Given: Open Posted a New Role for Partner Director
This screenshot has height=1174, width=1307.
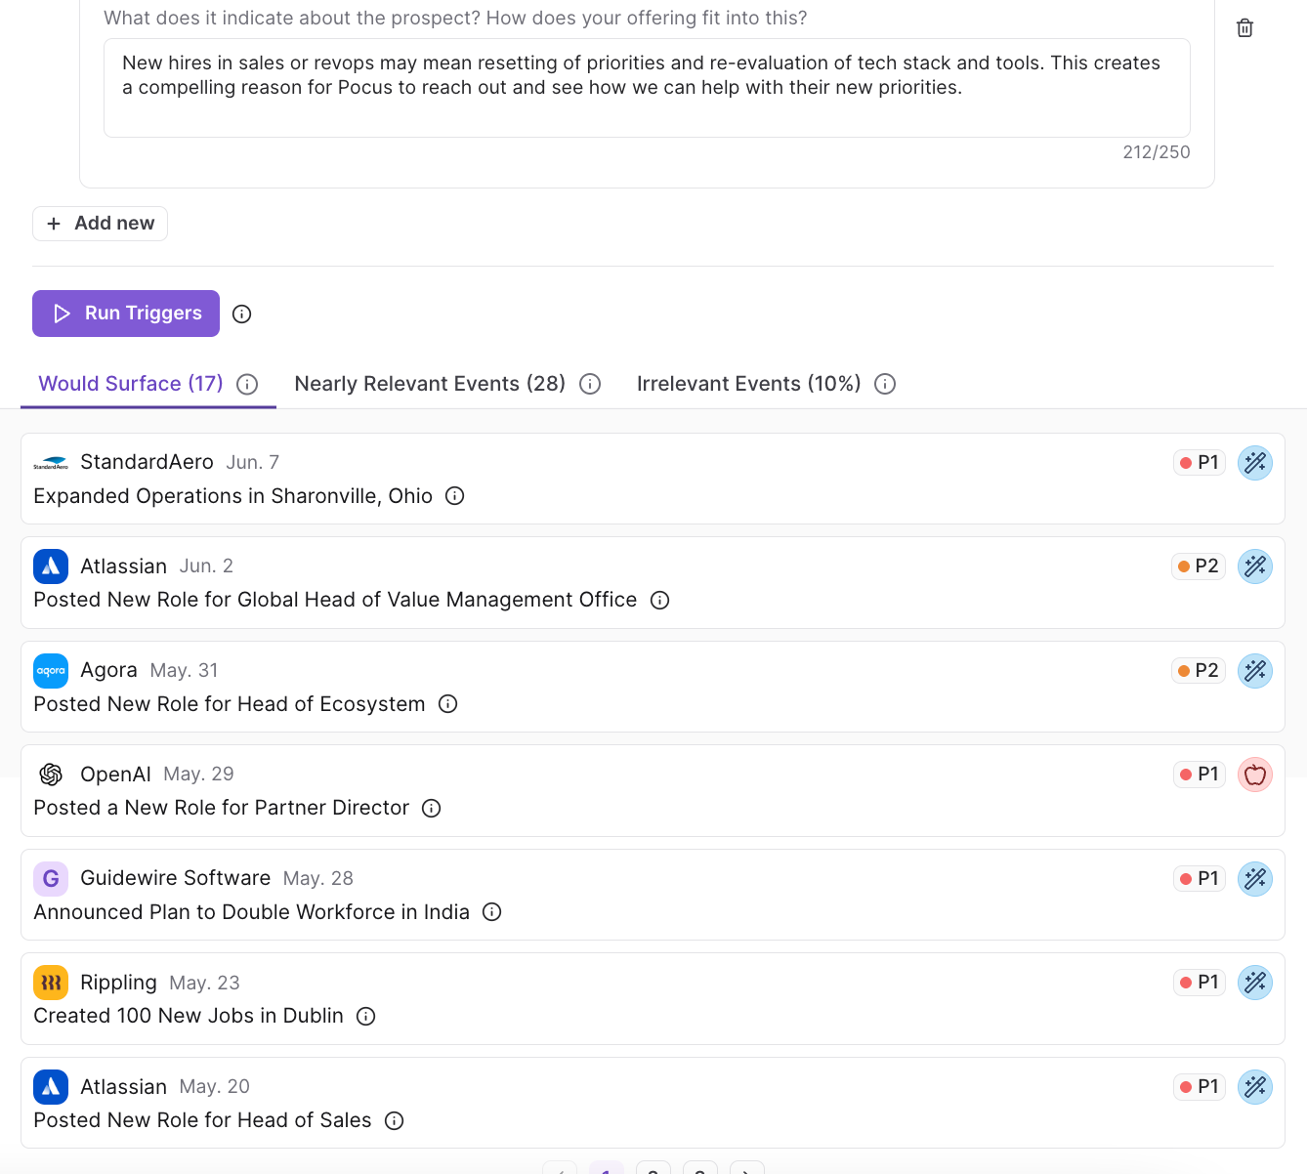Looking at the screenshot, I should pos(221,808).
